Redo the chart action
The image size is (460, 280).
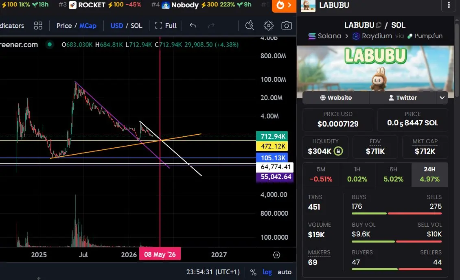(x=211, y=26)
